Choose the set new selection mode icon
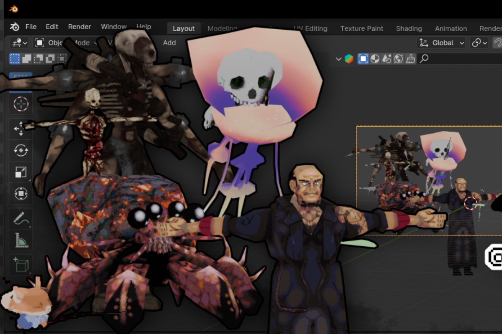 (x=15, y=59)
